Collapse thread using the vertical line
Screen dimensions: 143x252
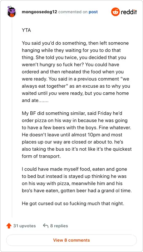[12, 117]
